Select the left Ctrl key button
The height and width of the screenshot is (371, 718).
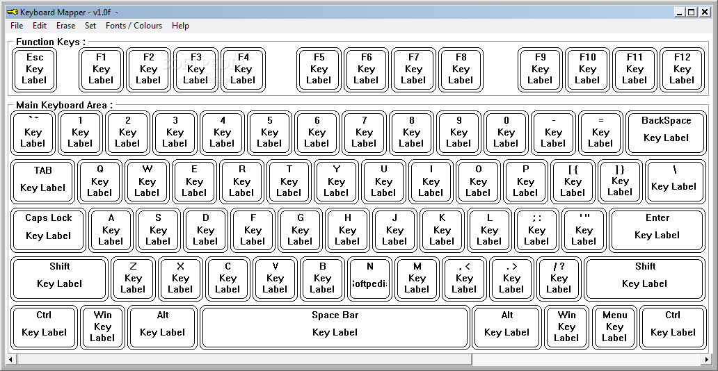(44, 327)
